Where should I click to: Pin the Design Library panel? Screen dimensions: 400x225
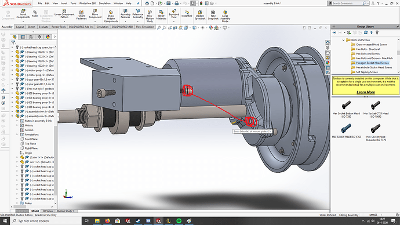pos(398,27)
